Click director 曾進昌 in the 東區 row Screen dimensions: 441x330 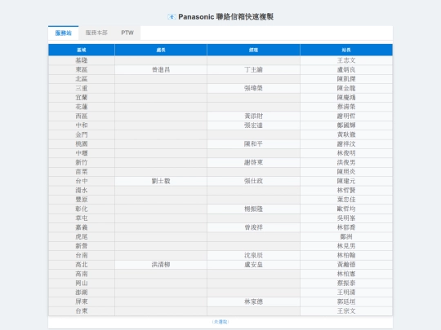(x=161, y=69)
